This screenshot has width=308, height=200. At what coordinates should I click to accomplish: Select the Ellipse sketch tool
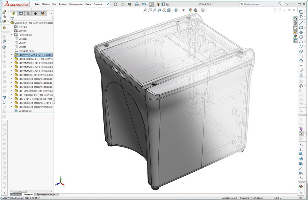(301, 51)
